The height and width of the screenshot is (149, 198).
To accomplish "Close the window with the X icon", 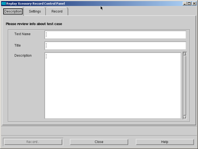I will (x=194, y=4).
